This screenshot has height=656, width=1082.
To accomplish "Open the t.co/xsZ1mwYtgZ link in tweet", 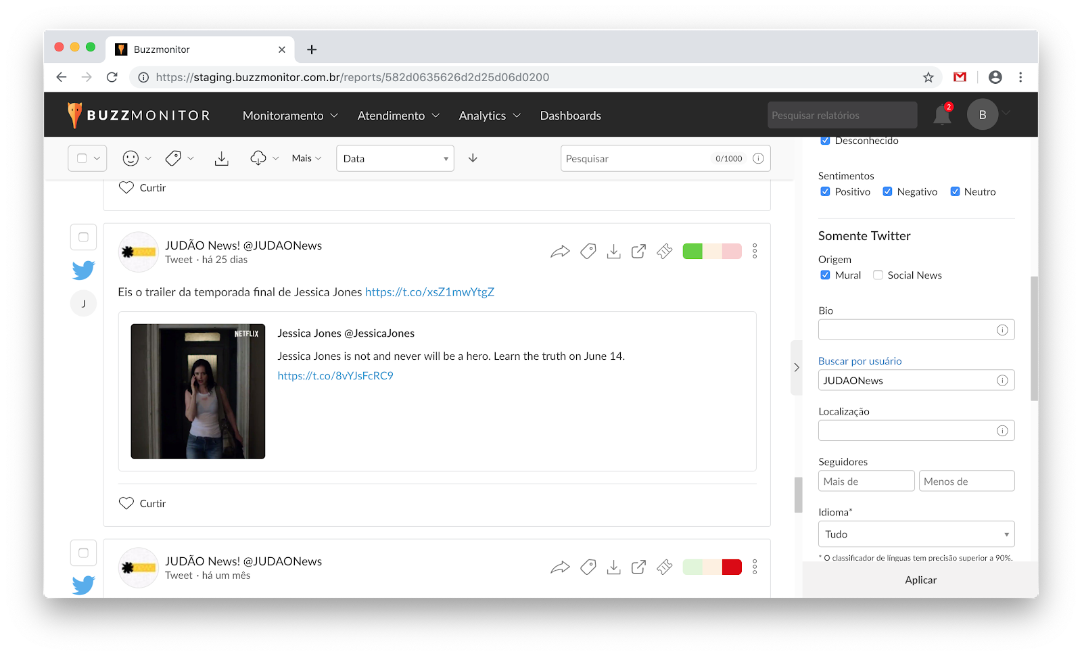I will coord(429,292).
